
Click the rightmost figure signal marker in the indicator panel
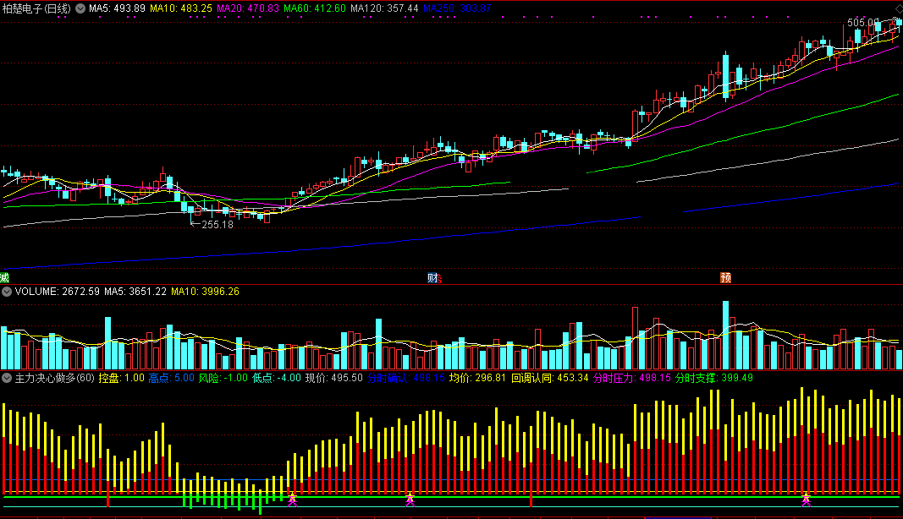pyautogui.click(x=806, y=499)
